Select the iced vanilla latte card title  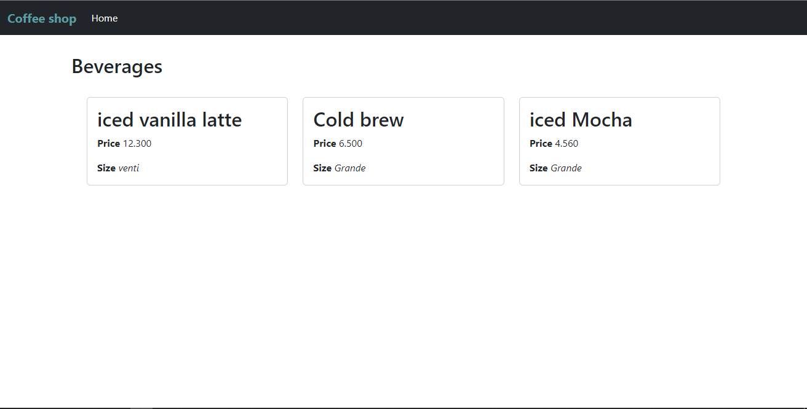pyautogui.click(x=169, y=120)
